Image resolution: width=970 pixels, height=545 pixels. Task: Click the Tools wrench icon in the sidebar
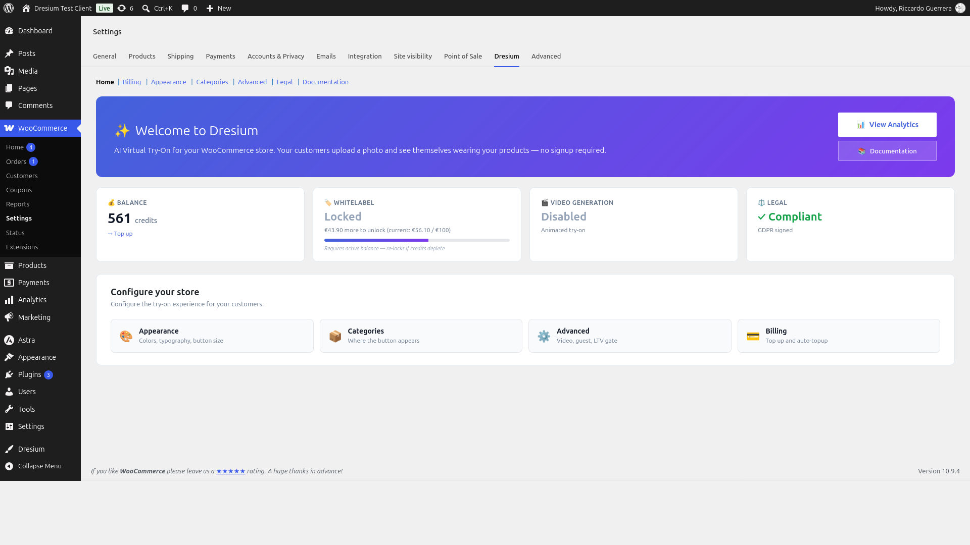click(x=9, y=409)
